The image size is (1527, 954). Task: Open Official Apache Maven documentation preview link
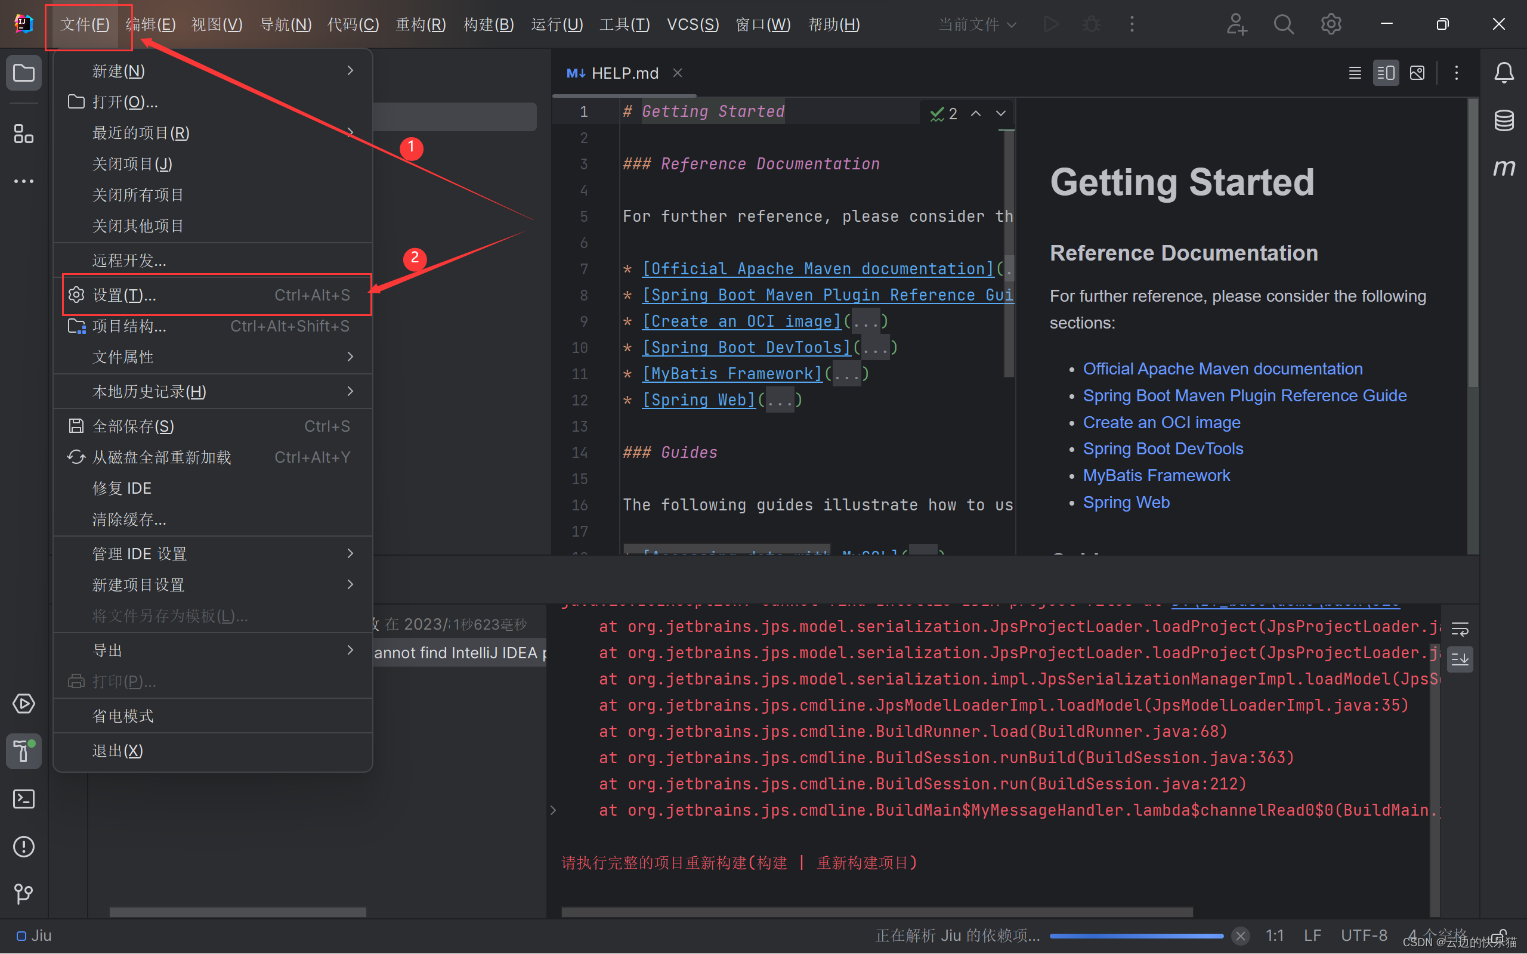pos(1222,368)
